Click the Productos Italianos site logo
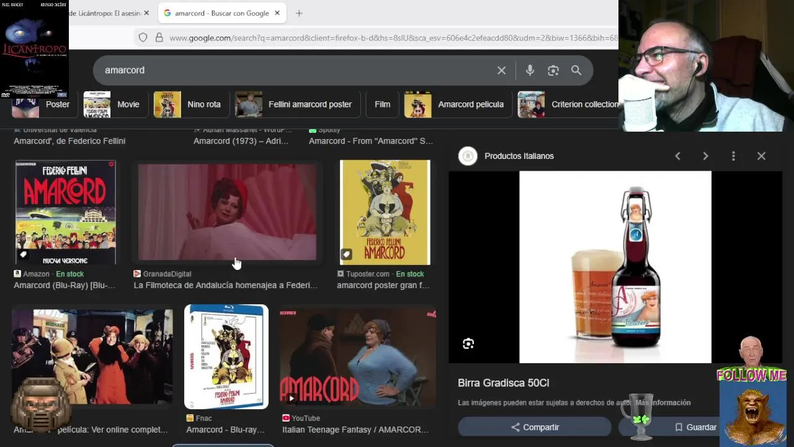 (x=468, y=156)
